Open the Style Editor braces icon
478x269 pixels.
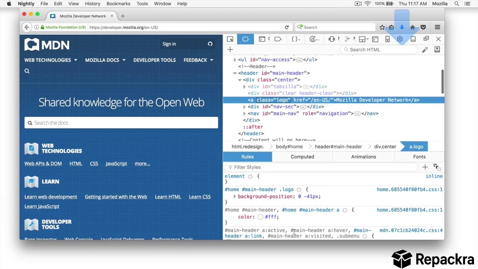(x=295, y=39)
